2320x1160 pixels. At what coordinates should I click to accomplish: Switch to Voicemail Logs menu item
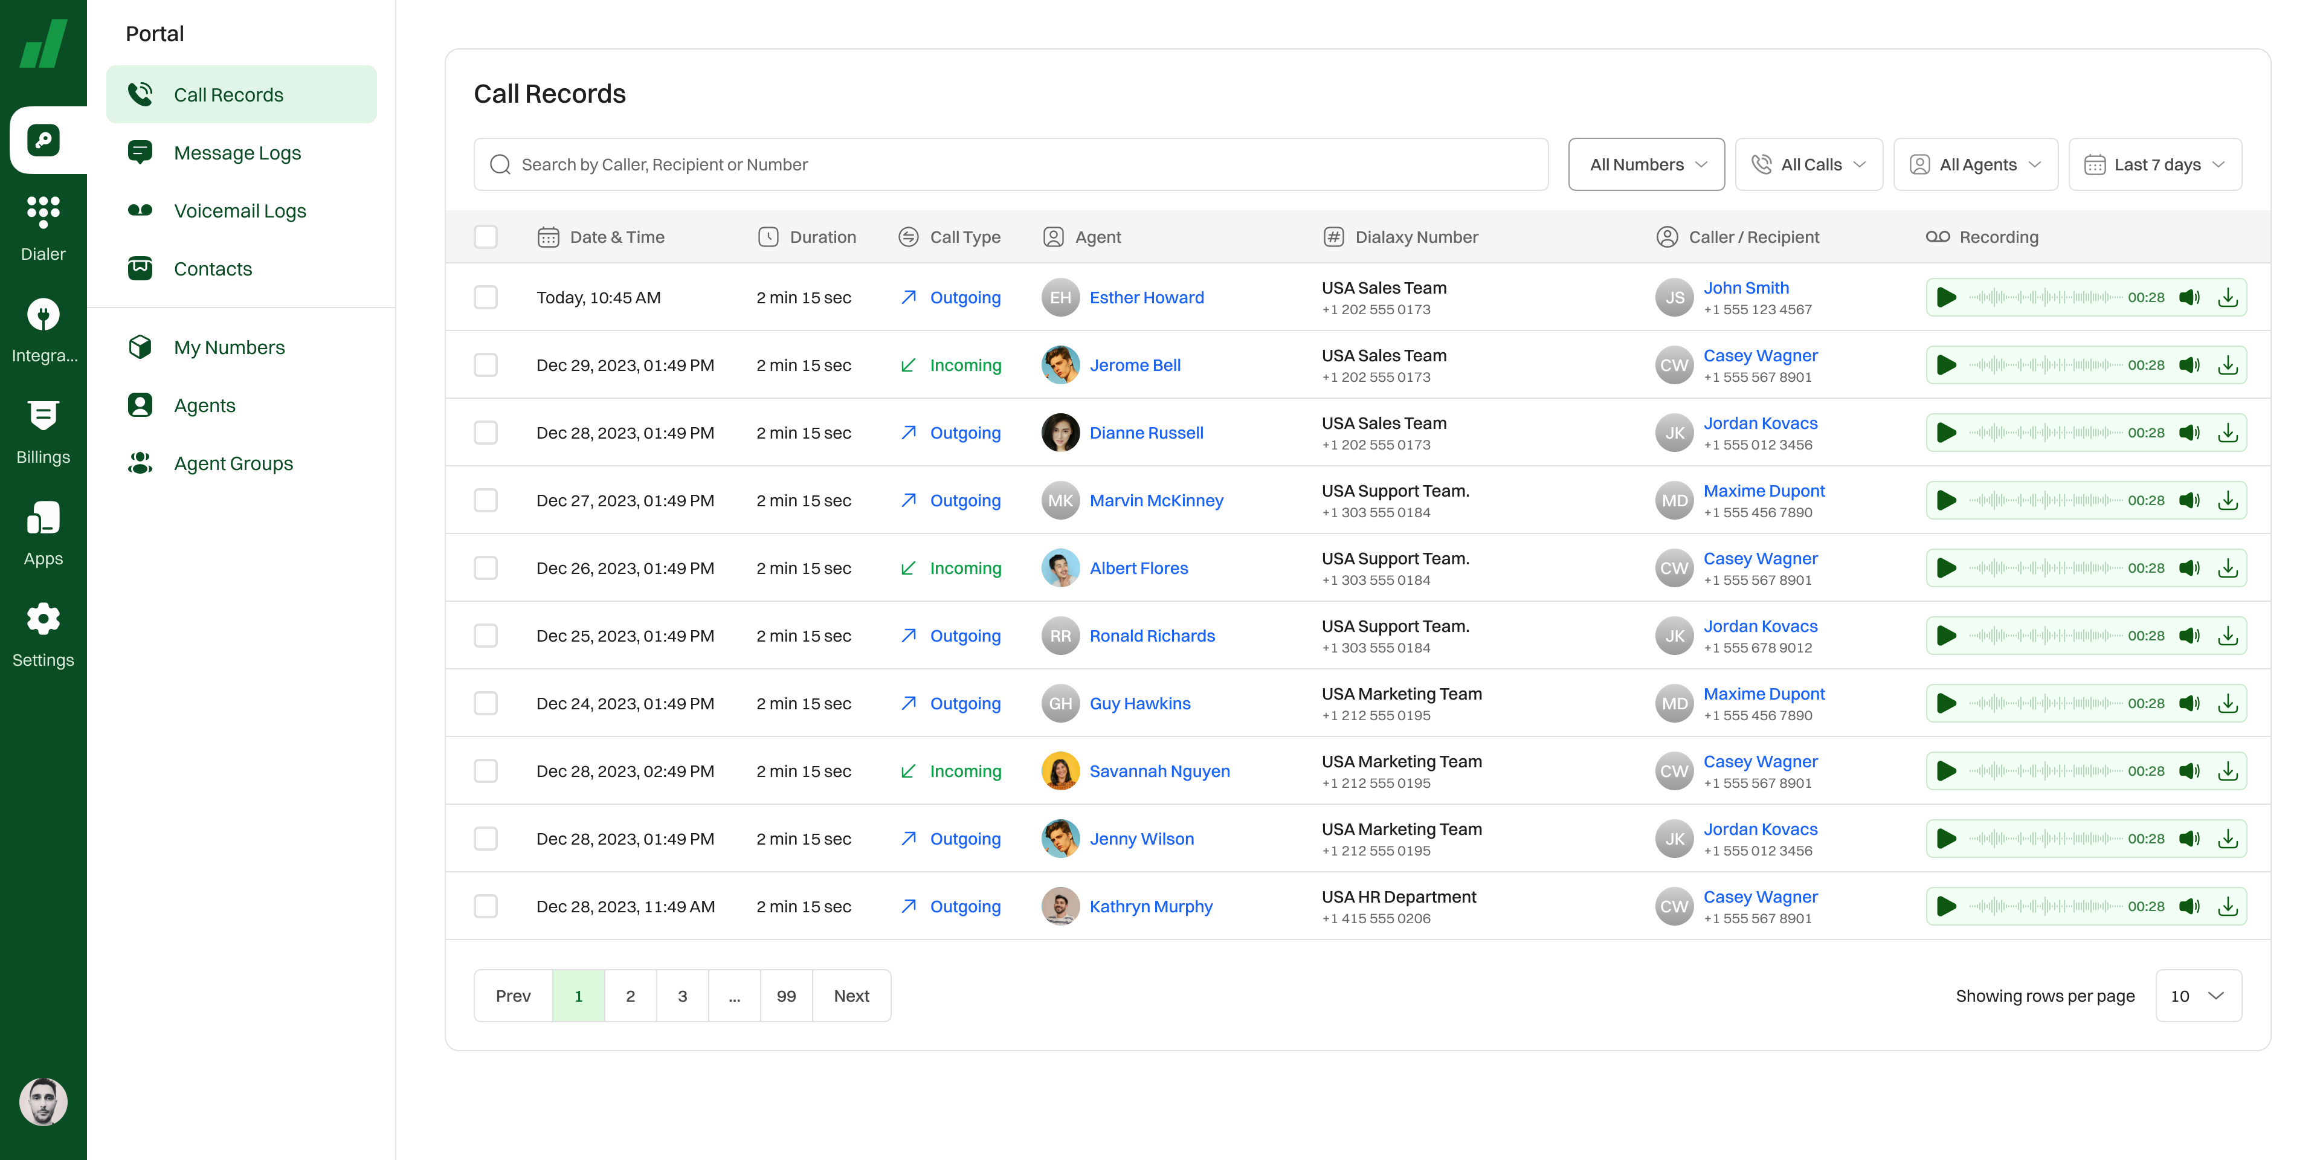(240, 211)
